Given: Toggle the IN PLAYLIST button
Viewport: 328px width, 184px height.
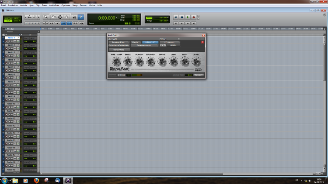Looking at the screenshot, I should [x=150, y=42].
